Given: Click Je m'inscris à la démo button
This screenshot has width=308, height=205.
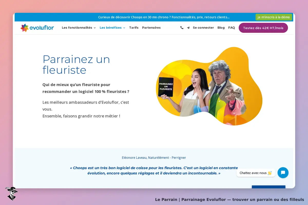Looking at the screenshot, I should click(x=274, y=17).
